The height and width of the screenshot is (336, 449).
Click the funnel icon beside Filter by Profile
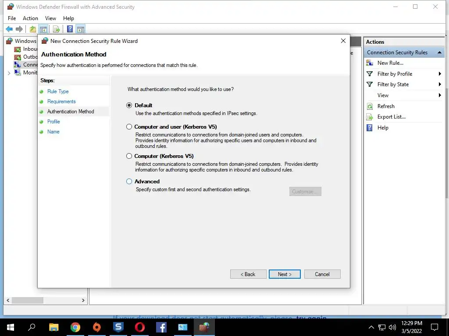point(370,73)
